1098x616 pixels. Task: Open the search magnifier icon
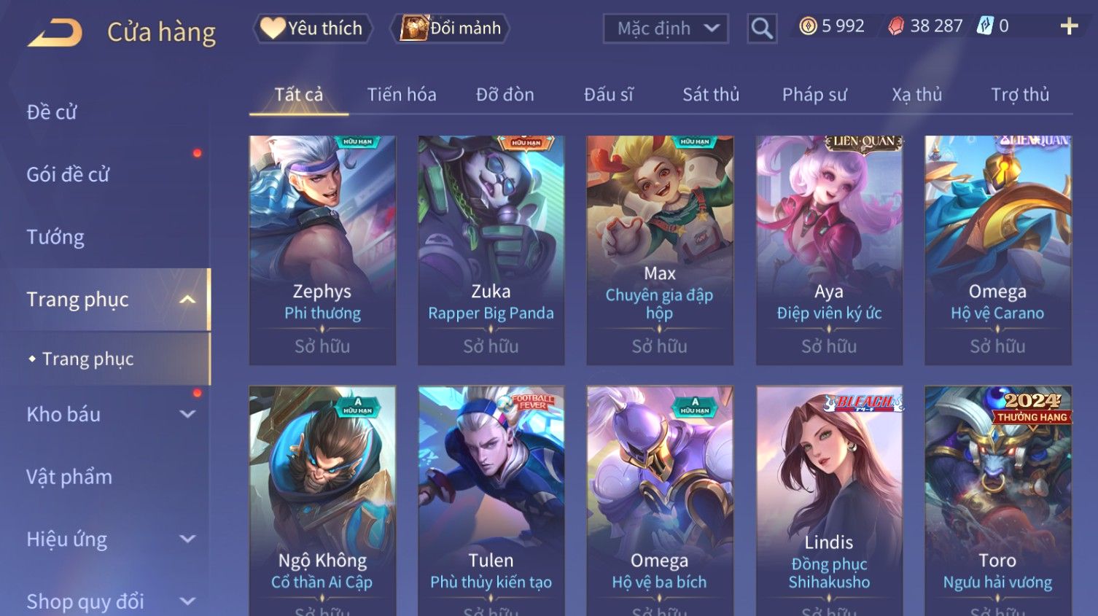click(x=762, y=28)
